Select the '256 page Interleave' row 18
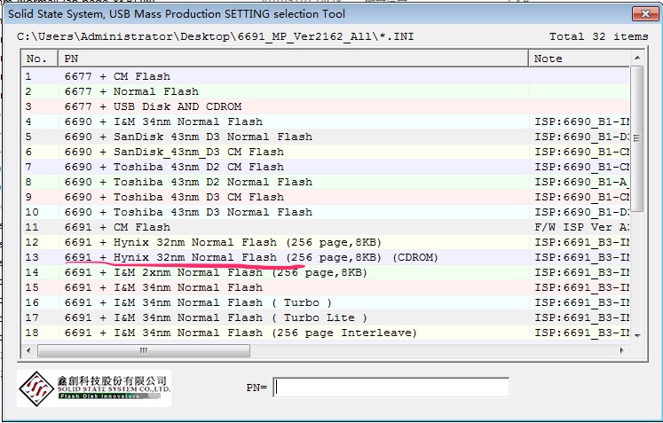 pyautogui.click(x=326, y=333)
